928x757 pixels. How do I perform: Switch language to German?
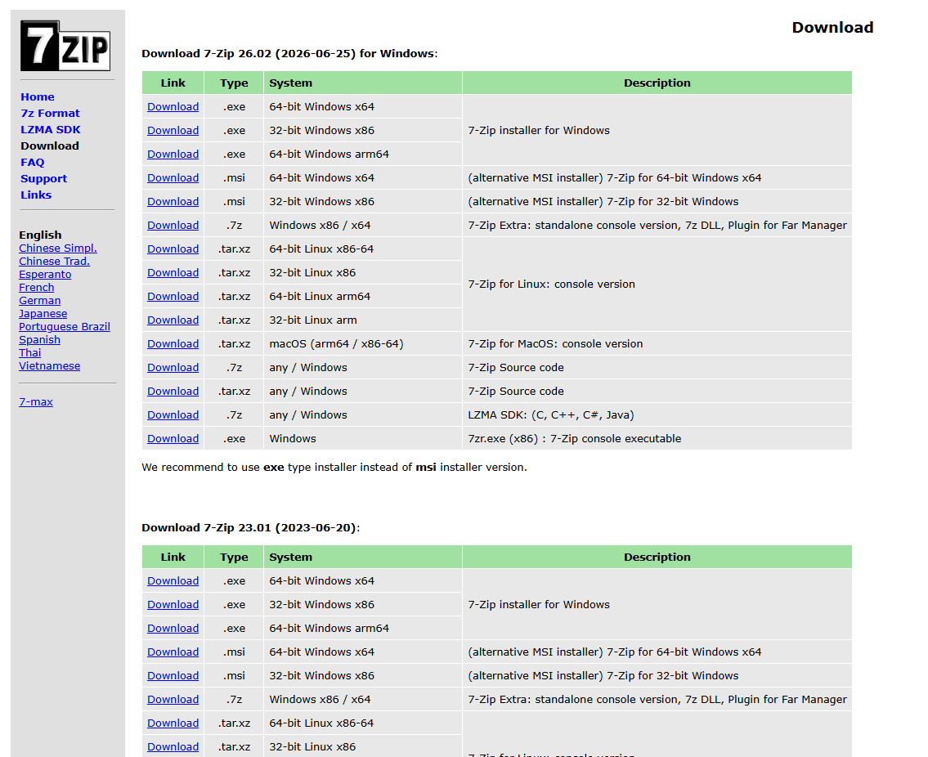[39, 300]
